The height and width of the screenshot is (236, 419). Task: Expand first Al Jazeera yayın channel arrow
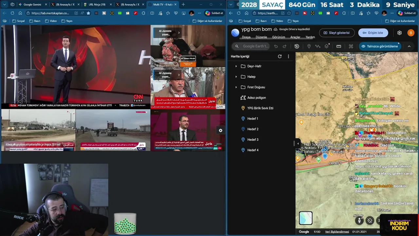click(179, 33)
